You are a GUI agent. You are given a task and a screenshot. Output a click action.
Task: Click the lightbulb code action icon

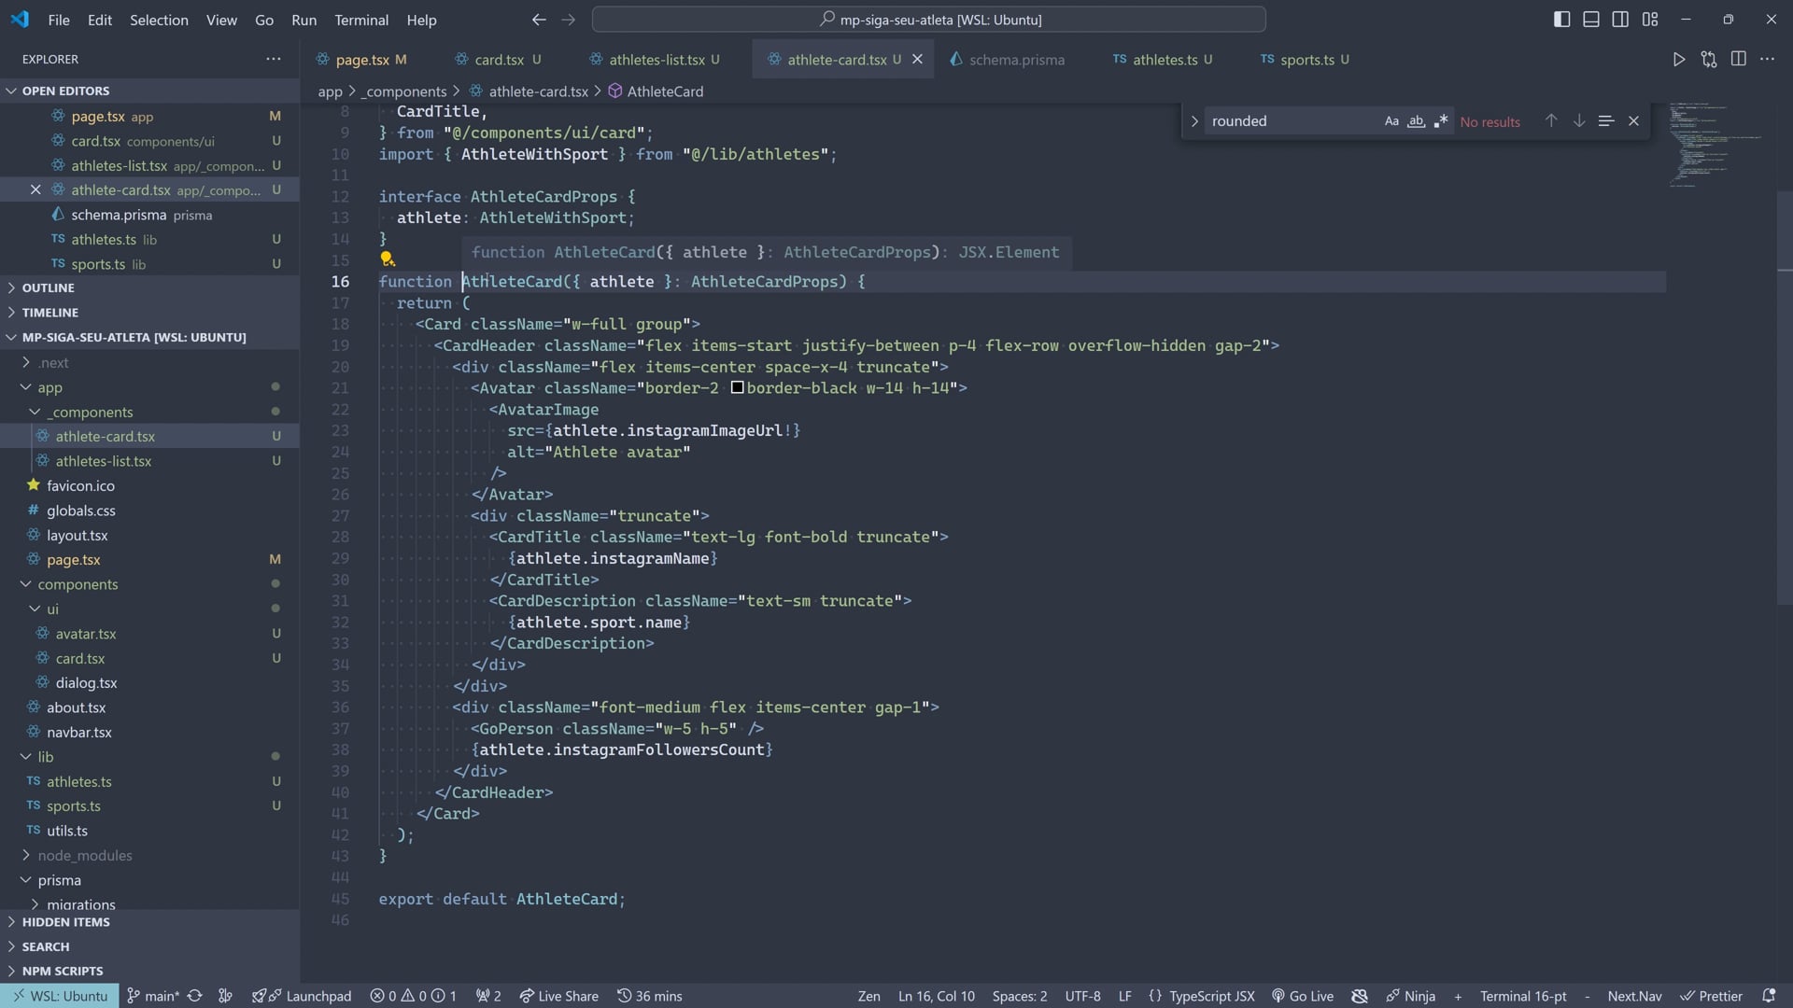pyautogui.click(x=387, y=259)
